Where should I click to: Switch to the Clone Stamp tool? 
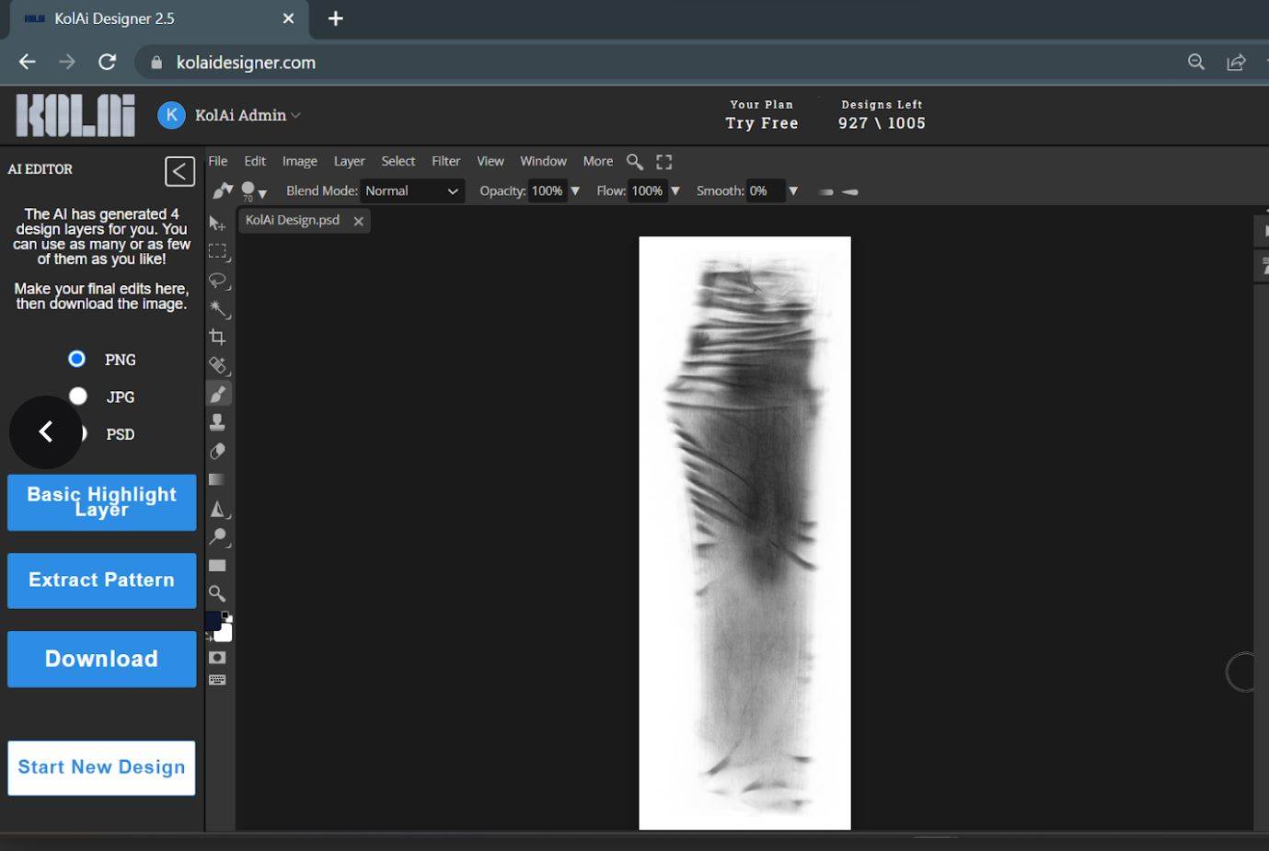click(217, 422)
